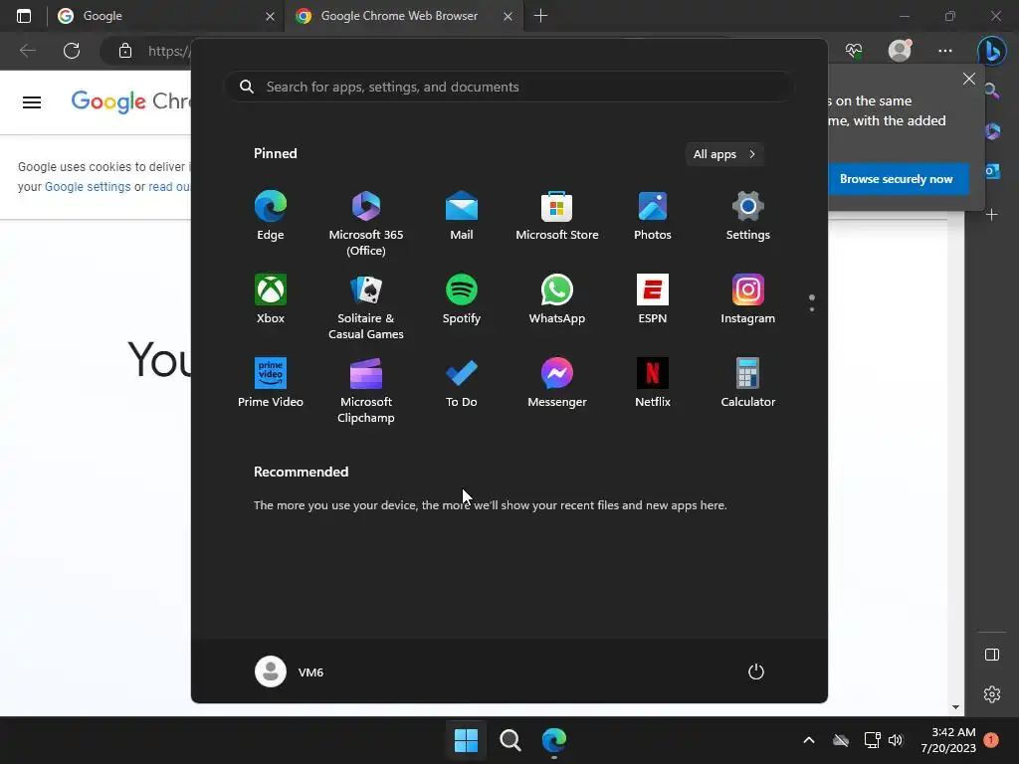Open taskbar Search
Image resolution: width=1019 pixels, height=764 pixels.
(x=510, y=740)
